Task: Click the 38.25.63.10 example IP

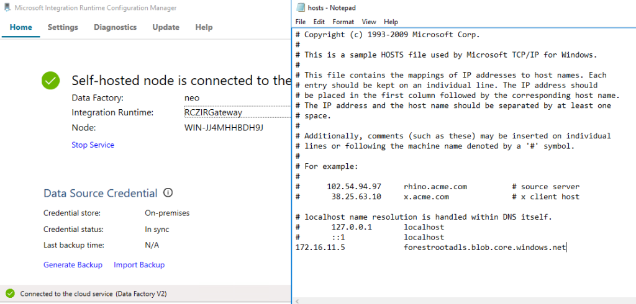Action: [x=357, y=197]
